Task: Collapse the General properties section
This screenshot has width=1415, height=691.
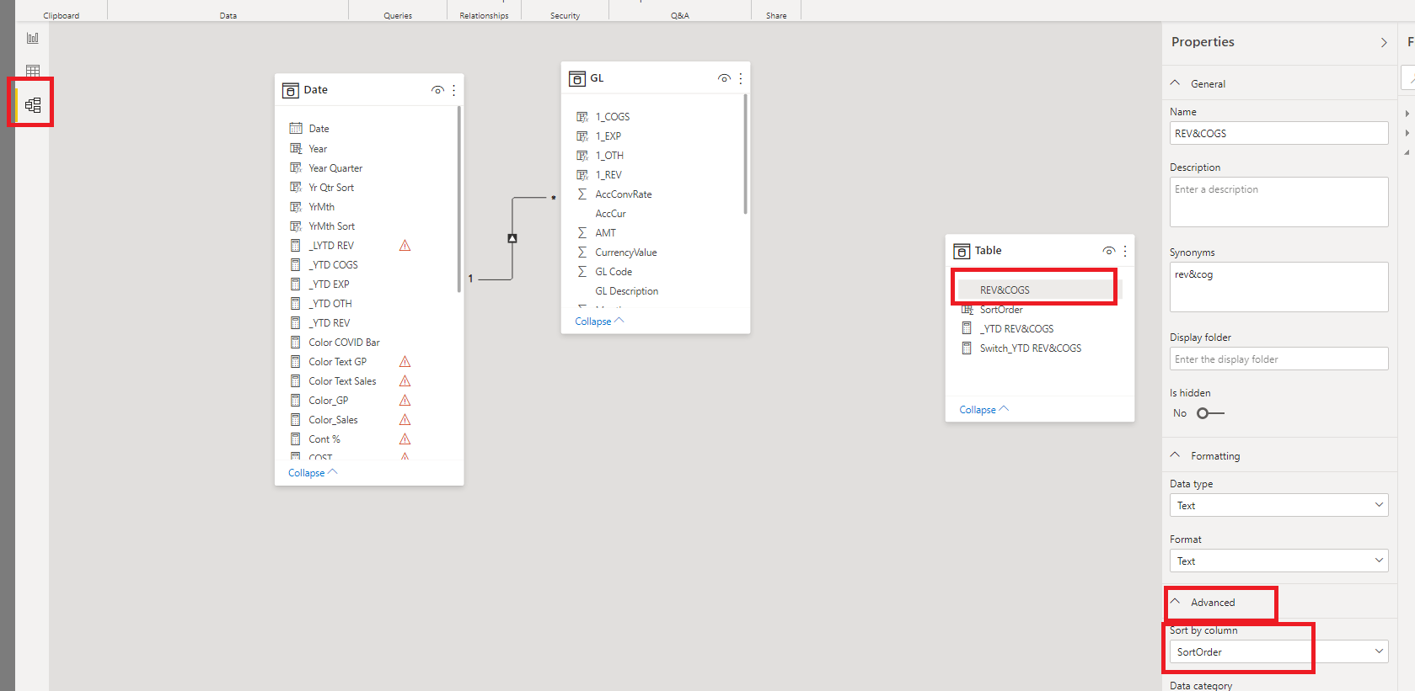Action: (x=1175, y=83)
